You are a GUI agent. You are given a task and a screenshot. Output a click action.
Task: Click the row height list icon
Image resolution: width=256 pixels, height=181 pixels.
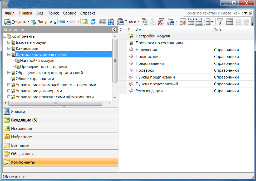207,22
